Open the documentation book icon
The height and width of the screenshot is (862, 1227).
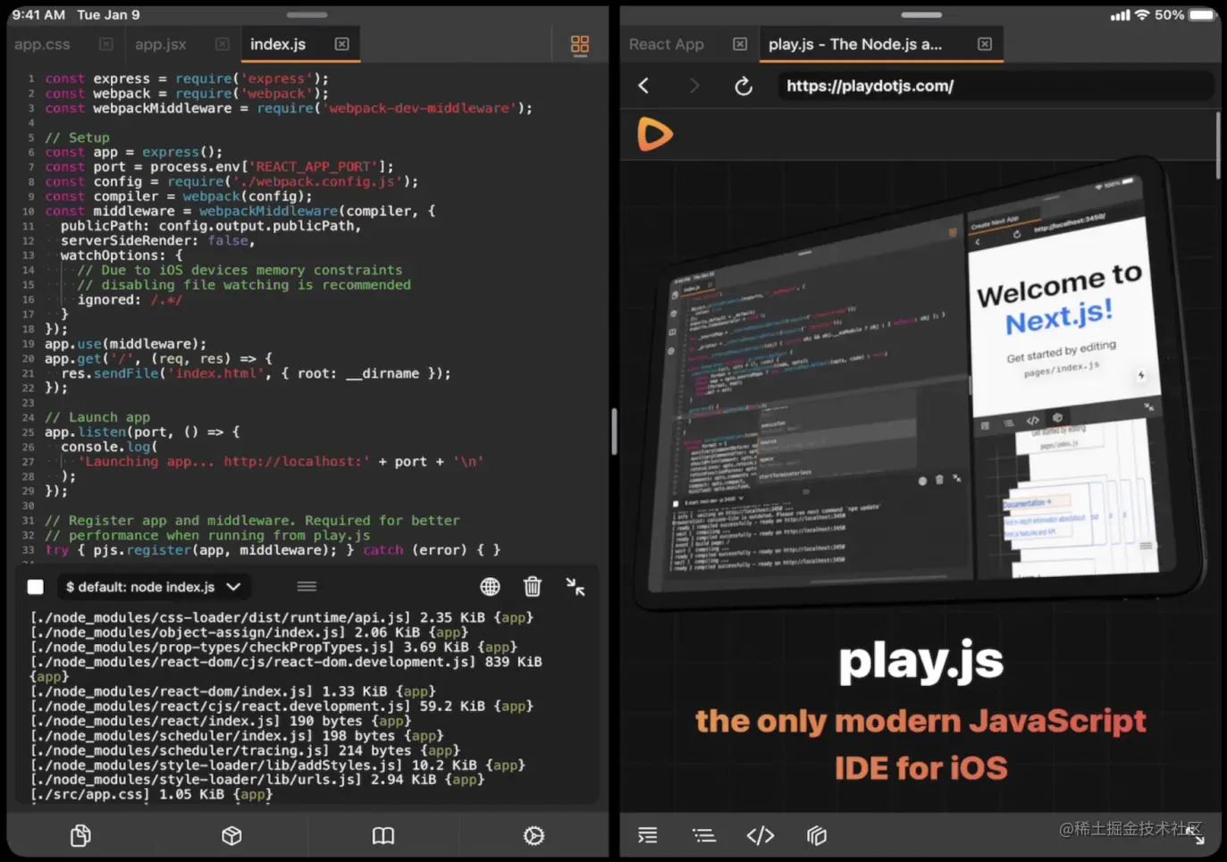(x=383, y=835)
